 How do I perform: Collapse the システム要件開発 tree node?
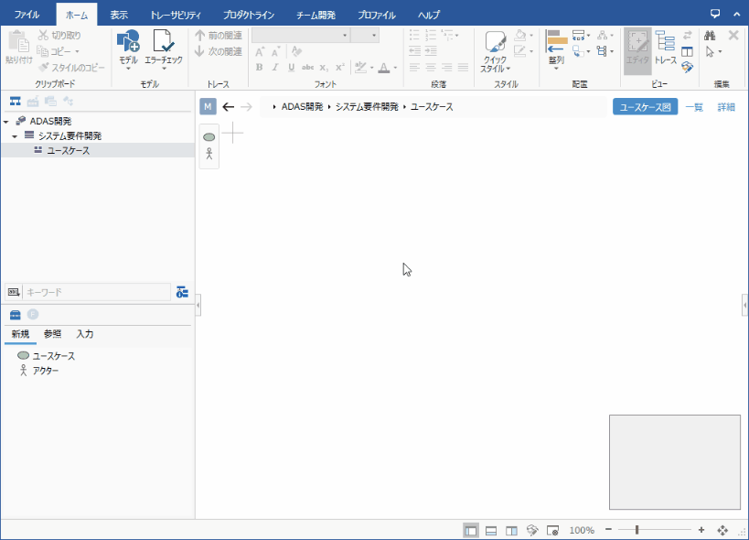tap(15, 136)
